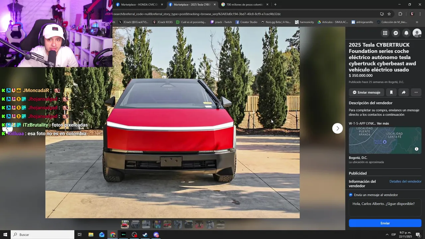Click the Descripción del vendedor heading

tap(371, 103)
